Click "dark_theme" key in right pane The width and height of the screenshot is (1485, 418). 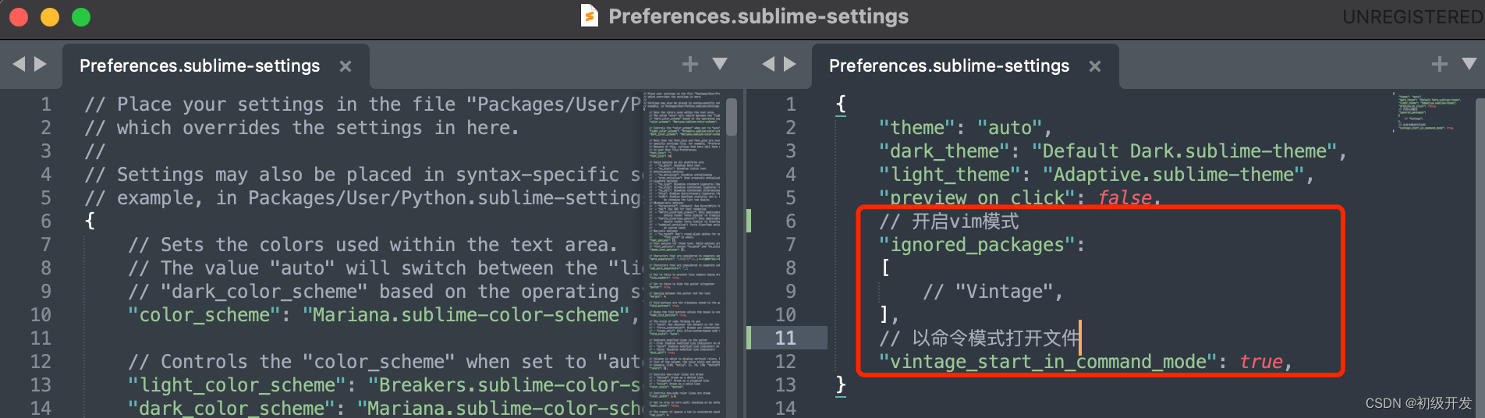945,151
